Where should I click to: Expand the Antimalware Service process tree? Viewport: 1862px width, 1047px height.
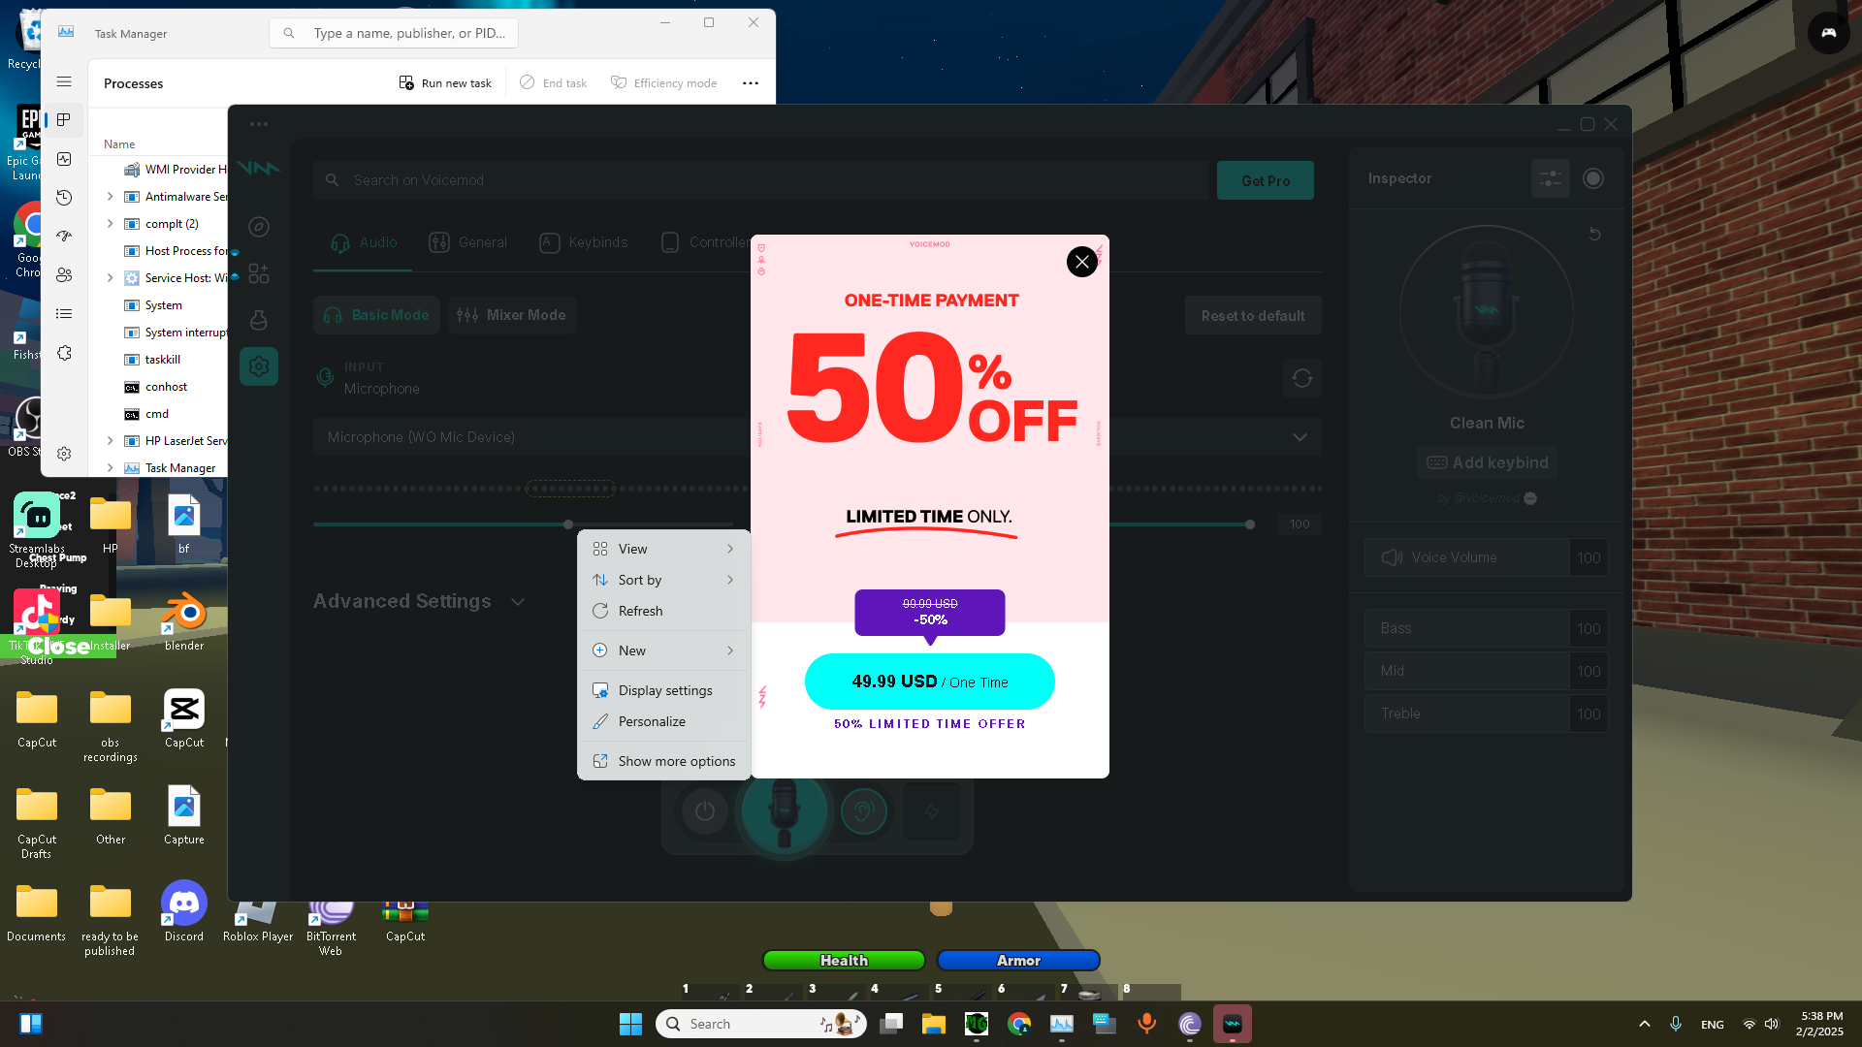(x=110, y=197)
